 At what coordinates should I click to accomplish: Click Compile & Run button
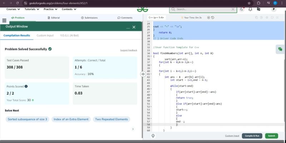pyautogui.click(x=252, y=136)
